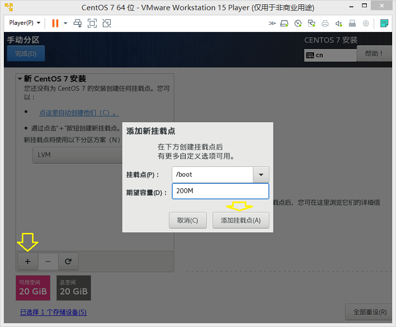Click 点这里自动创建他们(C) link

pyautogui.click(x=79, y=113)
